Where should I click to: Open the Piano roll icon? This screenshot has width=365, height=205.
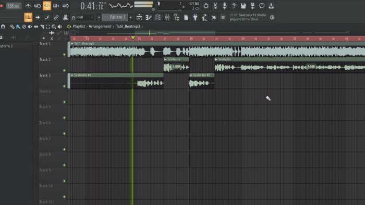point(149,17)
